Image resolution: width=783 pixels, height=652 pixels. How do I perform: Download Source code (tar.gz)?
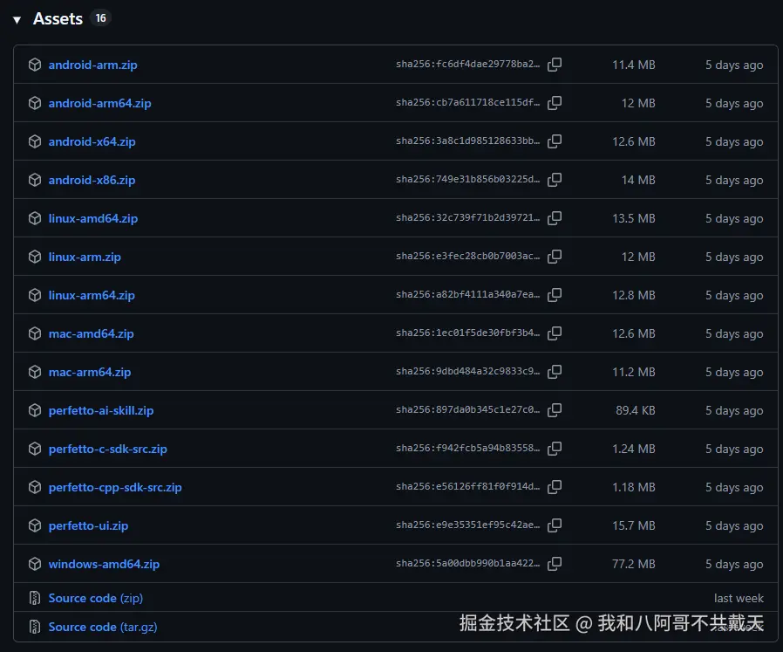(x=103, y=627)
